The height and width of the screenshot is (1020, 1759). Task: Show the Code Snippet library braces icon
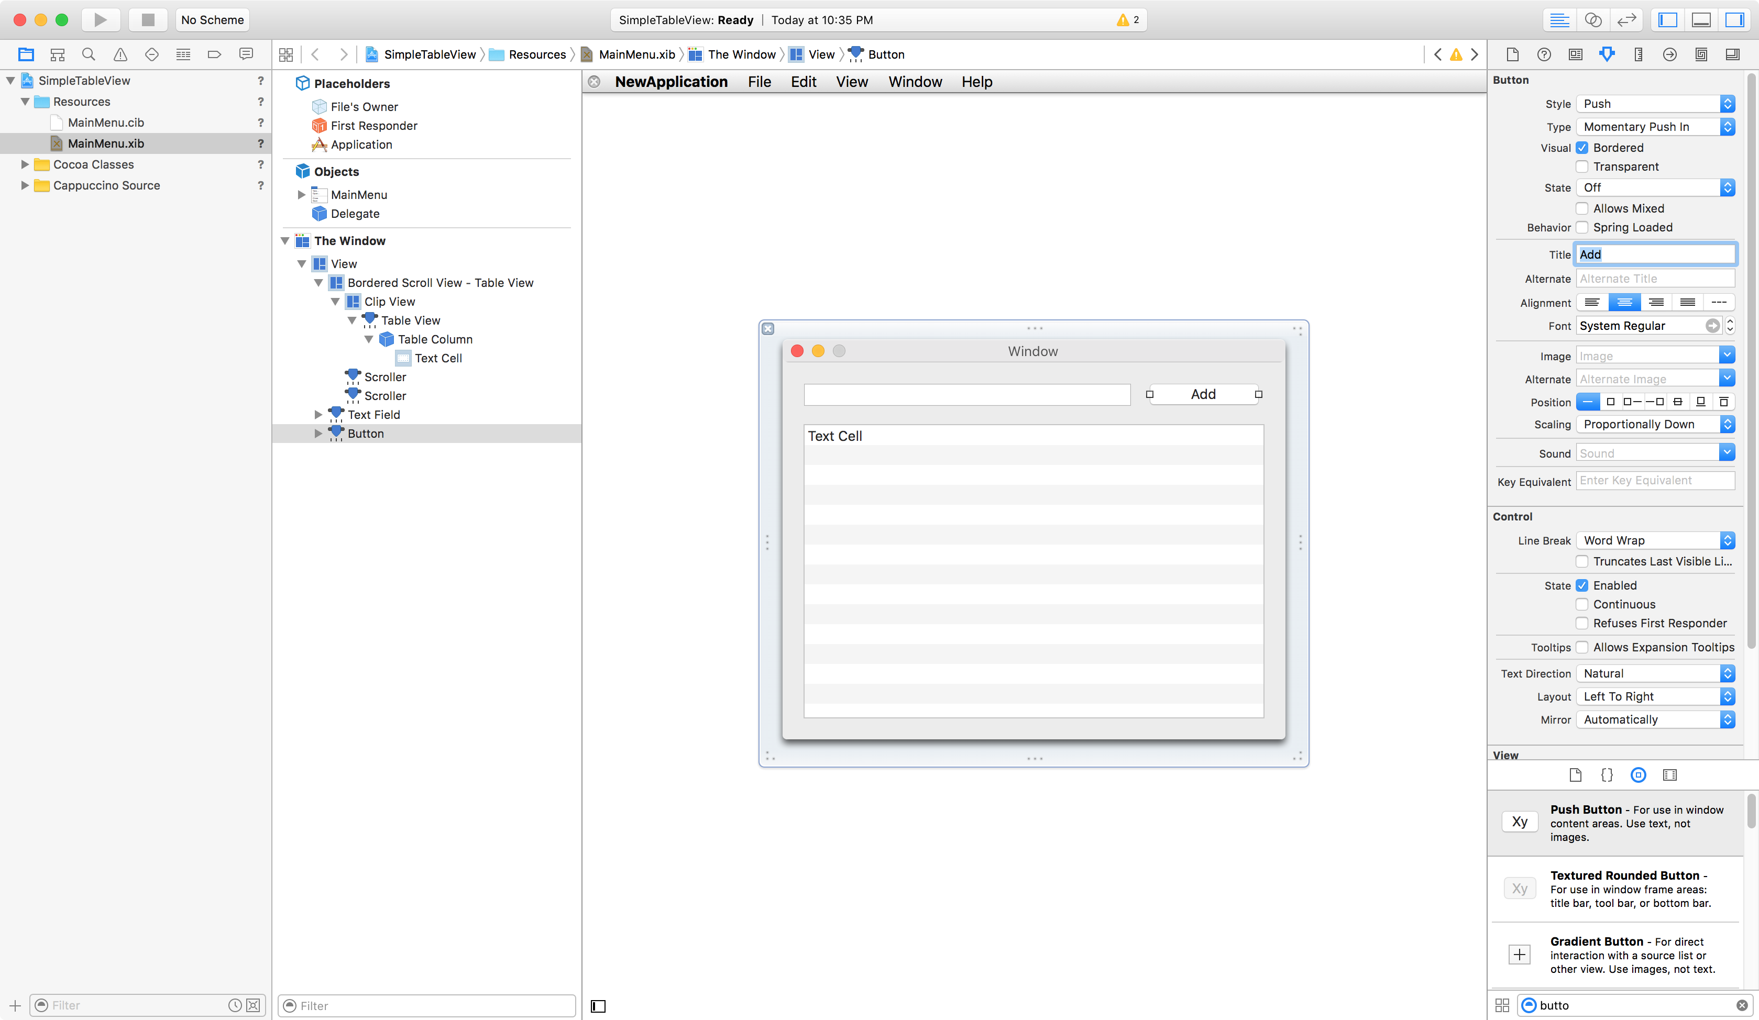[x=1607, y=774]
